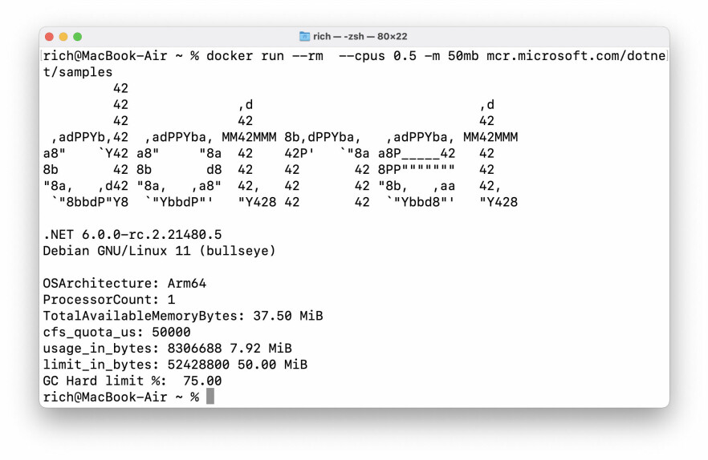Click the 'OSArchitecture: Arm64' output line
This screenshot has height=460, width=708.
[x=124, y=283]
